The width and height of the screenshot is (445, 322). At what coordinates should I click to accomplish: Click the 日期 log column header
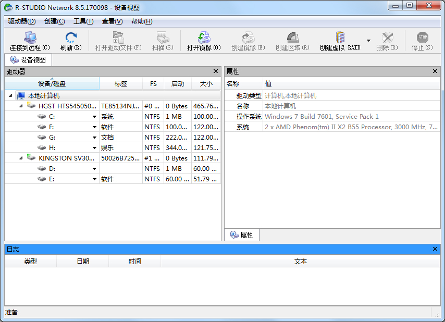tap(82, 261)
